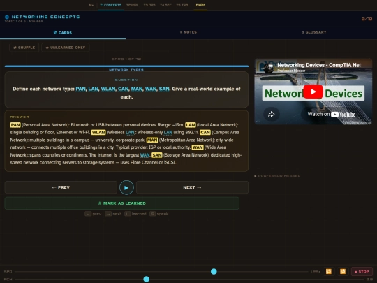Switch to the T4 SEC tab
The image size is (377, 283).
pos(165,5)
